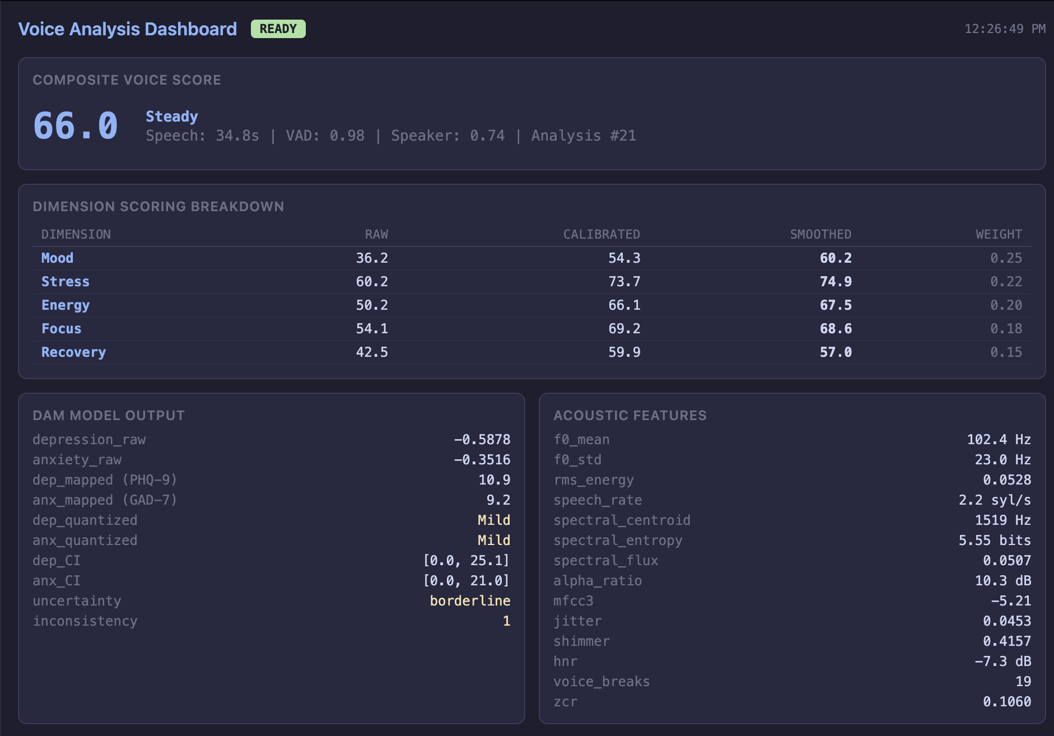The width and height of the screenshot is (1054, 736).
Task: Click Mood smoothed value 60.2
Action: point(836,258)
